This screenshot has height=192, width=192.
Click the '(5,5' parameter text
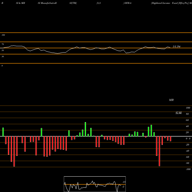99,3
